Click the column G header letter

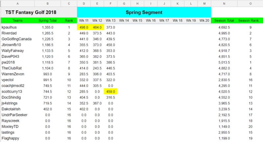click(x=124, y=3)
